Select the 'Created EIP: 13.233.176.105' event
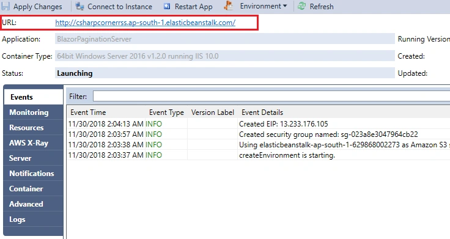 point(284,124)
